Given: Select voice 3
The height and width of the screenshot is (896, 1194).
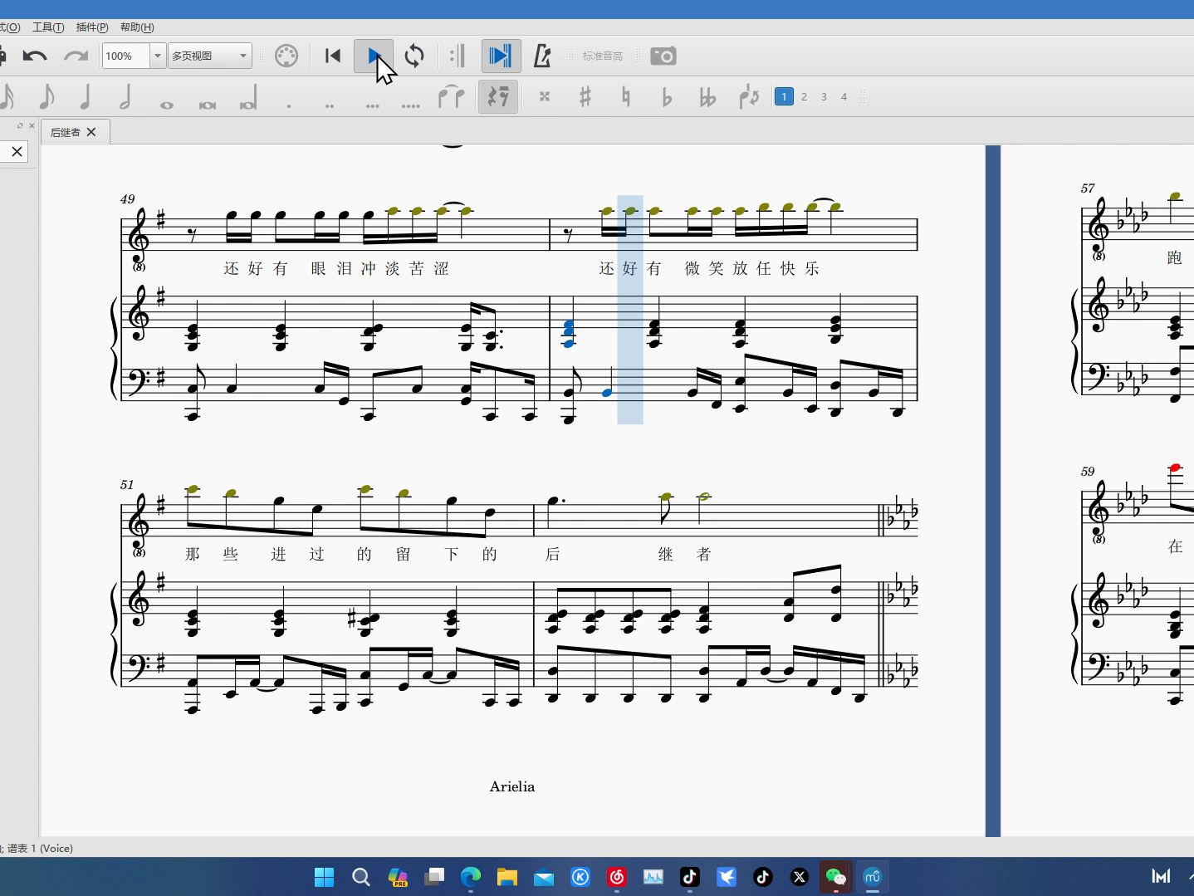Looking at the screenshot, I should [824, 97].
